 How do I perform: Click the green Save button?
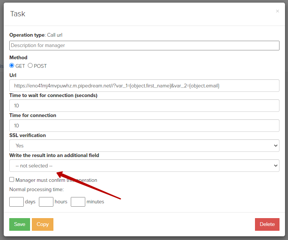[20, 224]
